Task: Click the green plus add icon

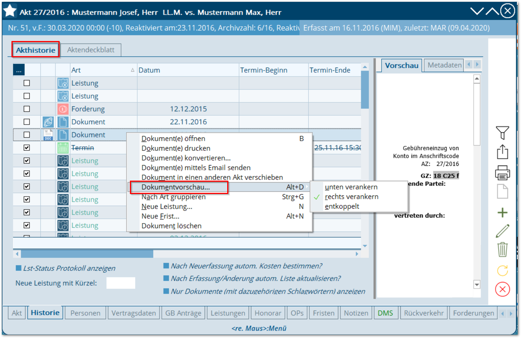Action: click(502, 212)
